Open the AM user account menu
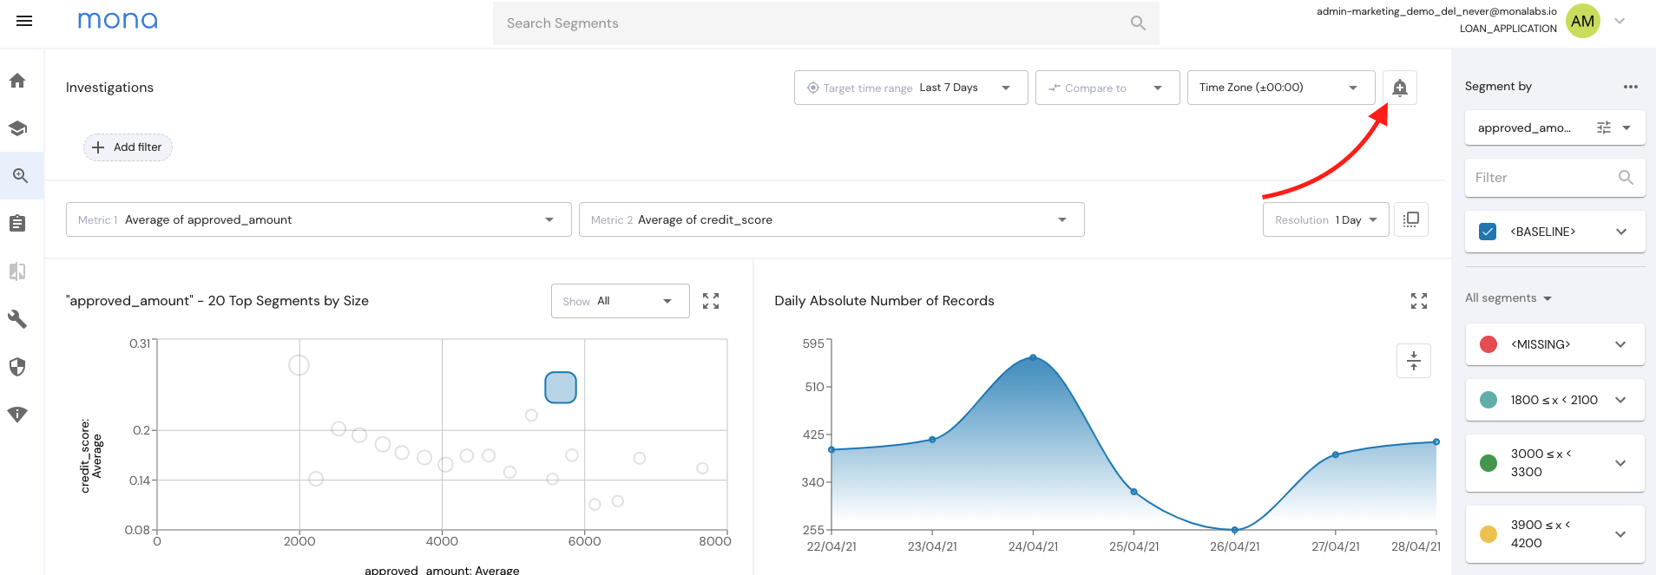 [1583, 21]
